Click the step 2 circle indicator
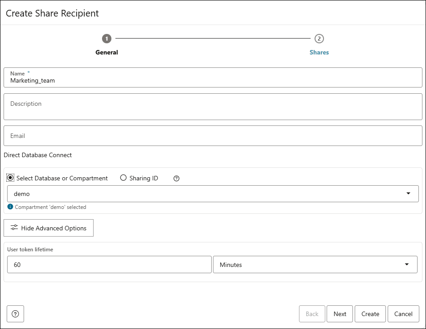Image resolution: width=426 pixels, height=329 pixels. [x=319, y=38]
